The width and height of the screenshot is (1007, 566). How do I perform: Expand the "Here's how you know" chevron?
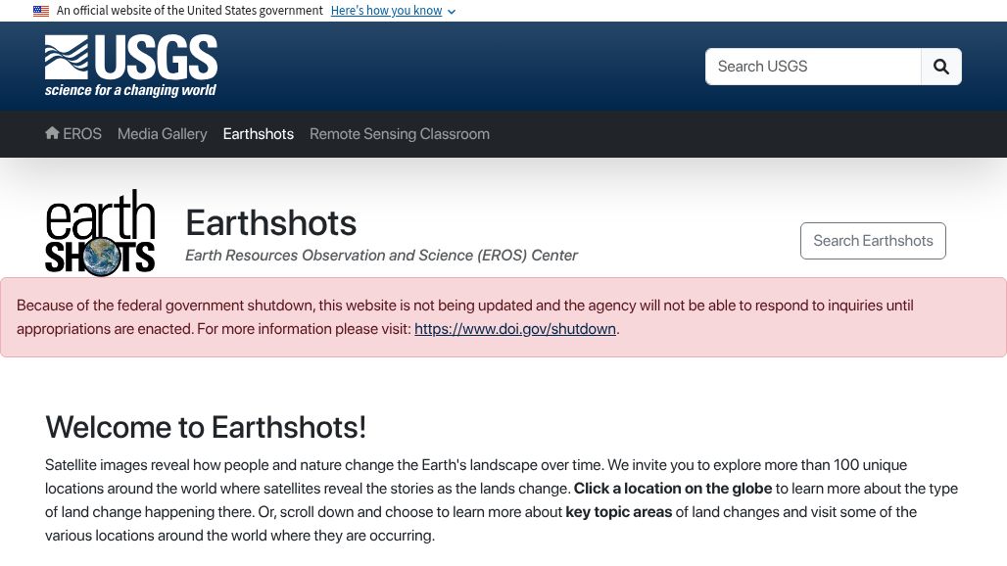(452, 12)
